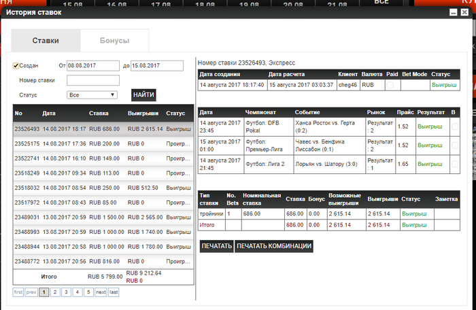Click the НАЙТИ search button
Viewport: 476px width, 310px height.
coord(143,94)
